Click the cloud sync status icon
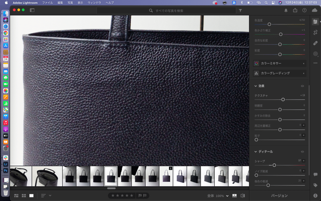This screenshot has height=201, width=321. tap(315, 10)
